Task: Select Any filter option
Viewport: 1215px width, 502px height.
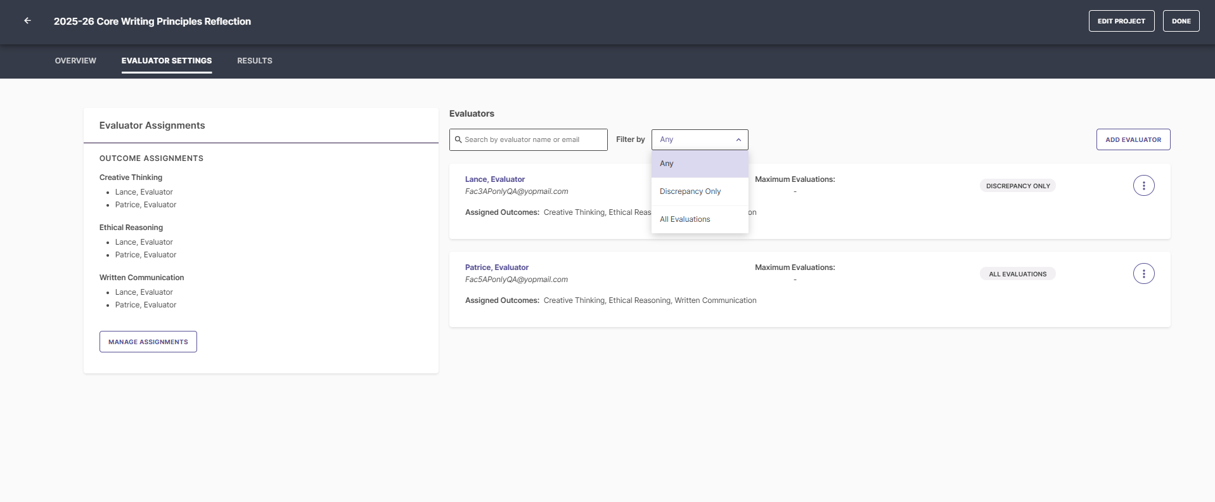Action: point(700,164)
